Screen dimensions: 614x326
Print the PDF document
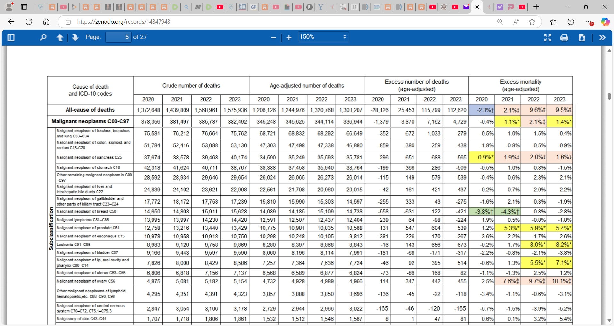pyautogui.click(x=564, y=37)
